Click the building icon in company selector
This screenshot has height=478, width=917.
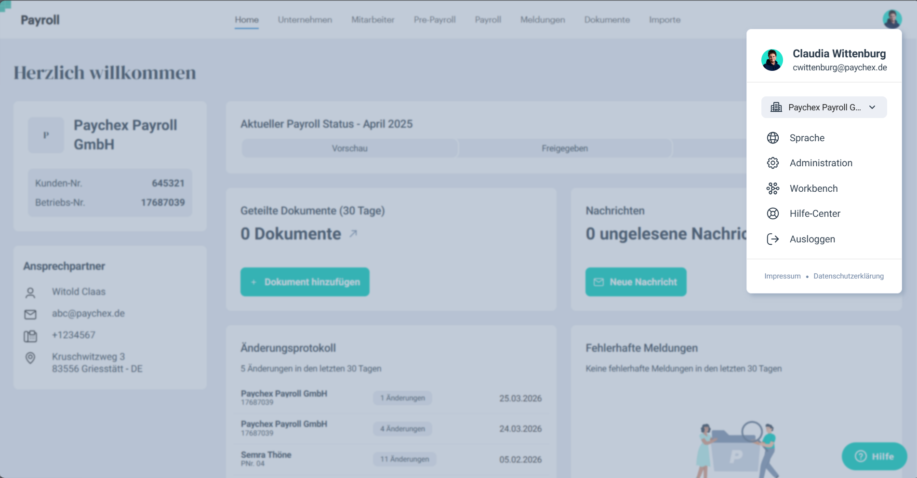point(776,107)
